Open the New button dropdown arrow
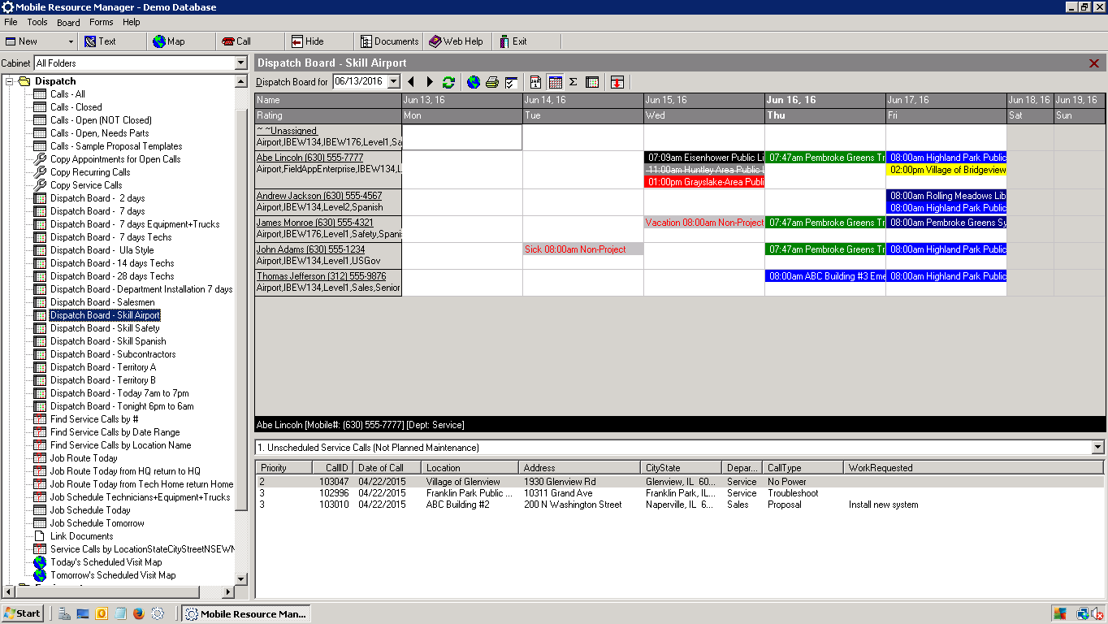Image resolution: width=1108 pixels, height=624 pixels. point(71,41)
